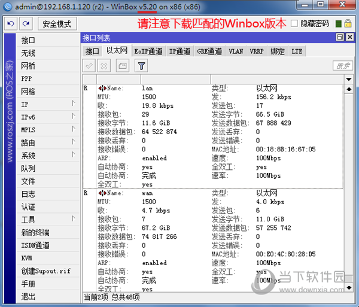Open the 网桥 sidebar menu

pos(48,66)
